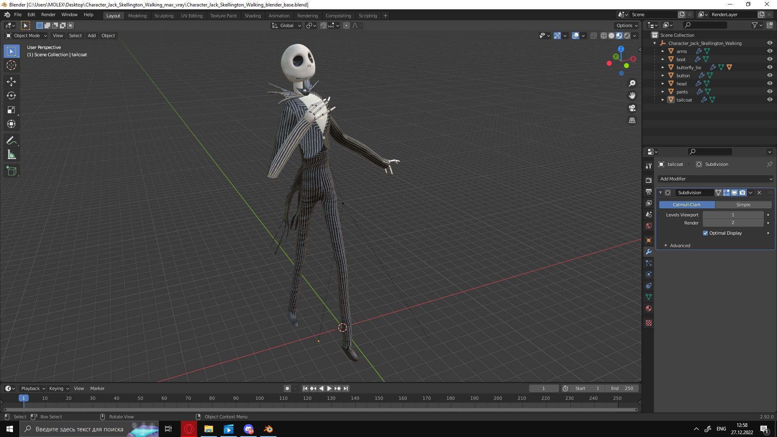Open the Material properties tab
The image size is (777, 437).
coord(649,308)
